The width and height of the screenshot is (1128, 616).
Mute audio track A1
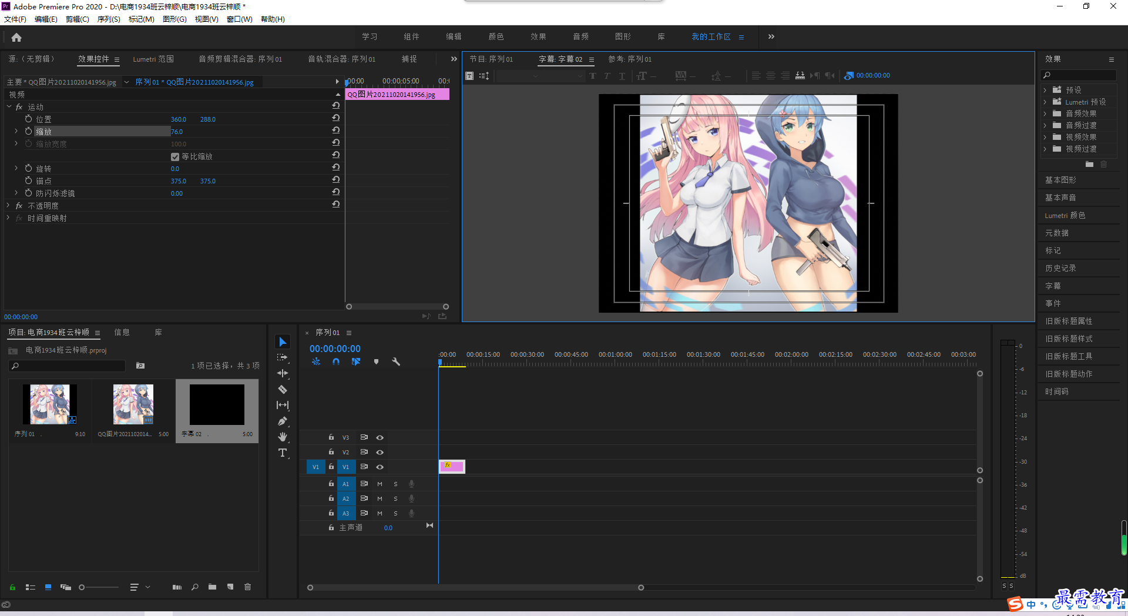tap(380, 484)
